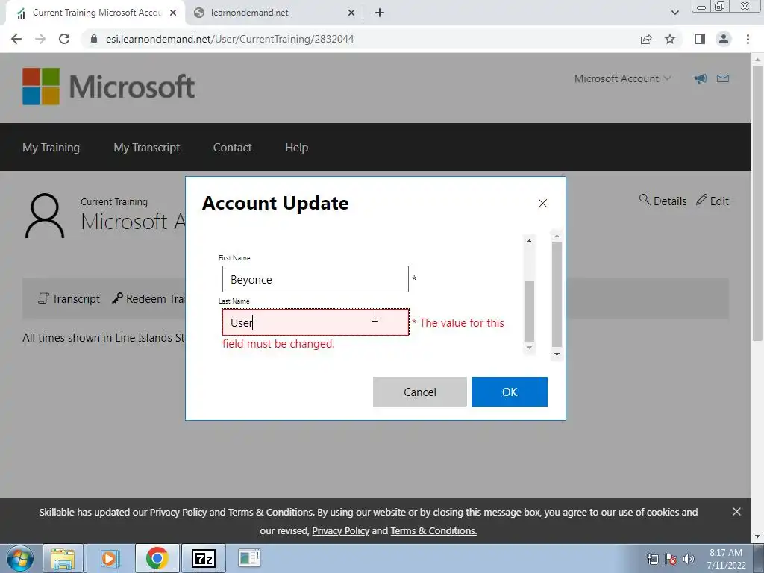
Task: Click the network tray icon
Action: [x=652, y=559]
